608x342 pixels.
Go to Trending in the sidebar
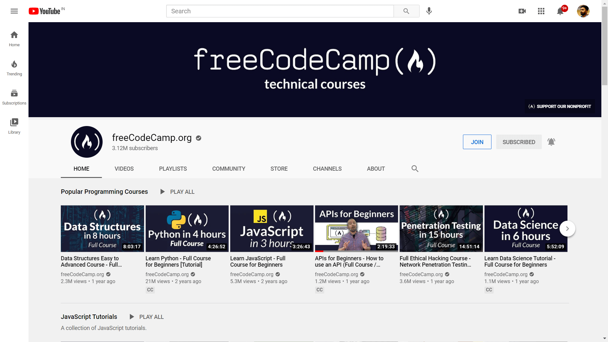click(x=14, y=68)
